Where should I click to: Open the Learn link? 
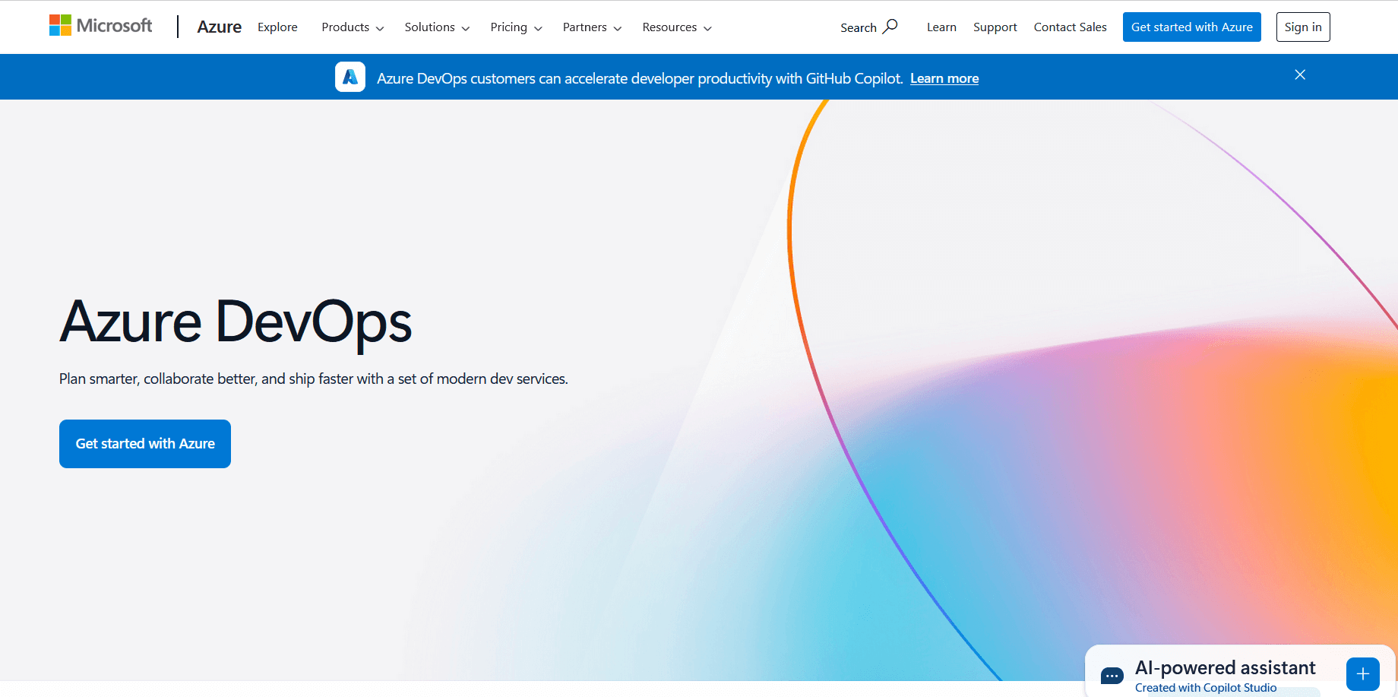pos(941,27)
